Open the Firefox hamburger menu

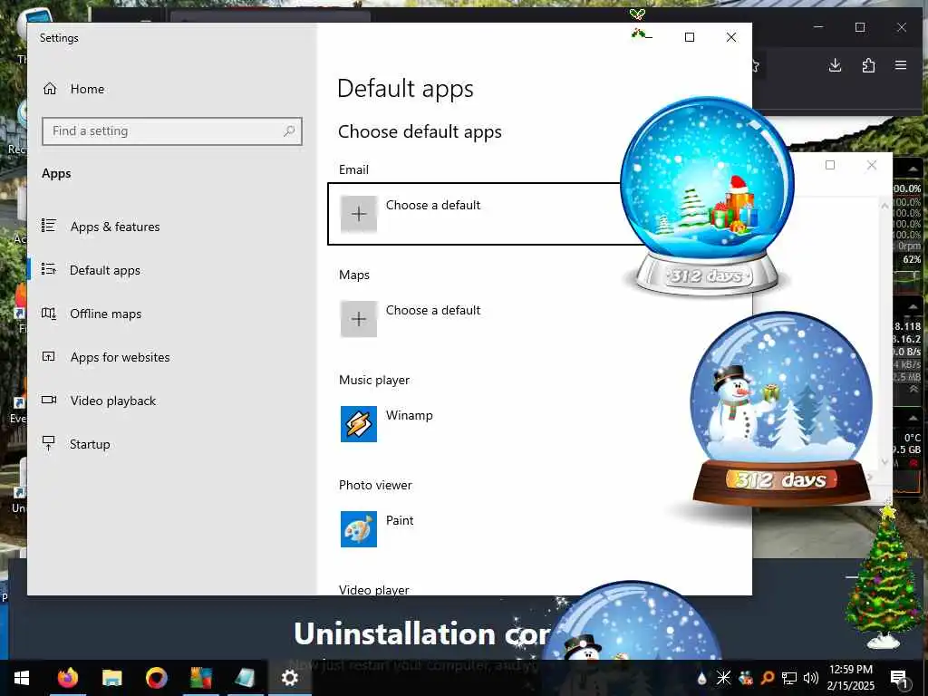[901, 65]
